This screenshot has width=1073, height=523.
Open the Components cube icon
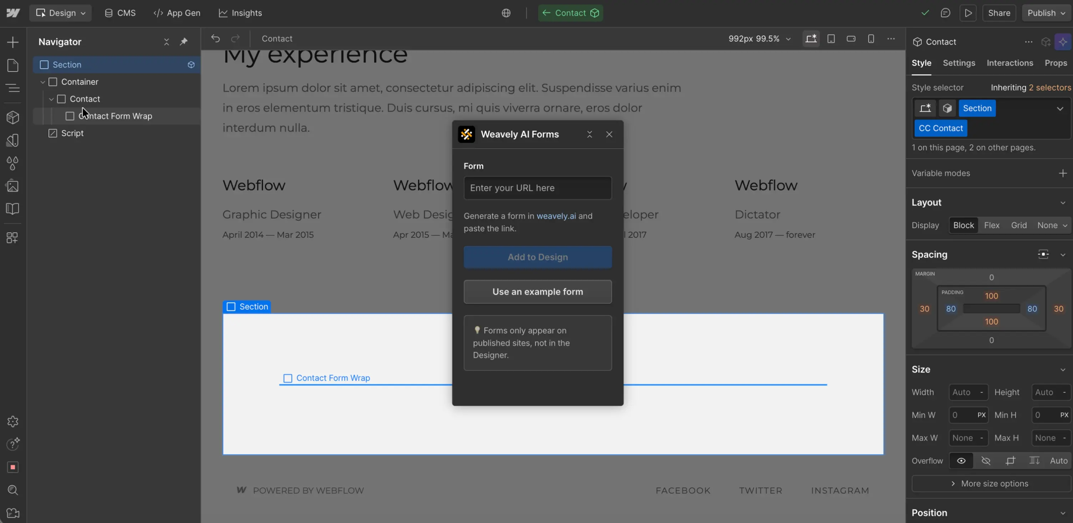(12, 117)
